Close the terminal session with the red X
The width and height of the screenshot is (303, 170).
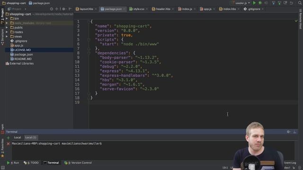pos(8,144)
